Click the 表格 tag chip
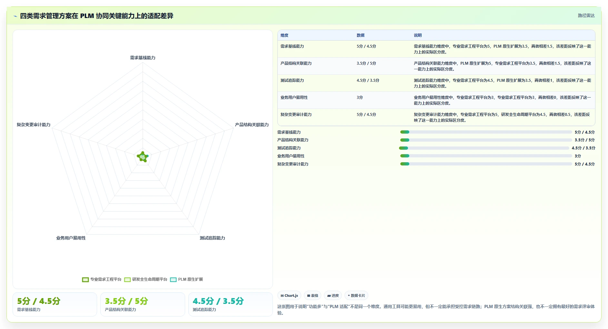Image resolution: width=608 pixels, height=329 pixels. pyautogui.click(x=313, y=296)
